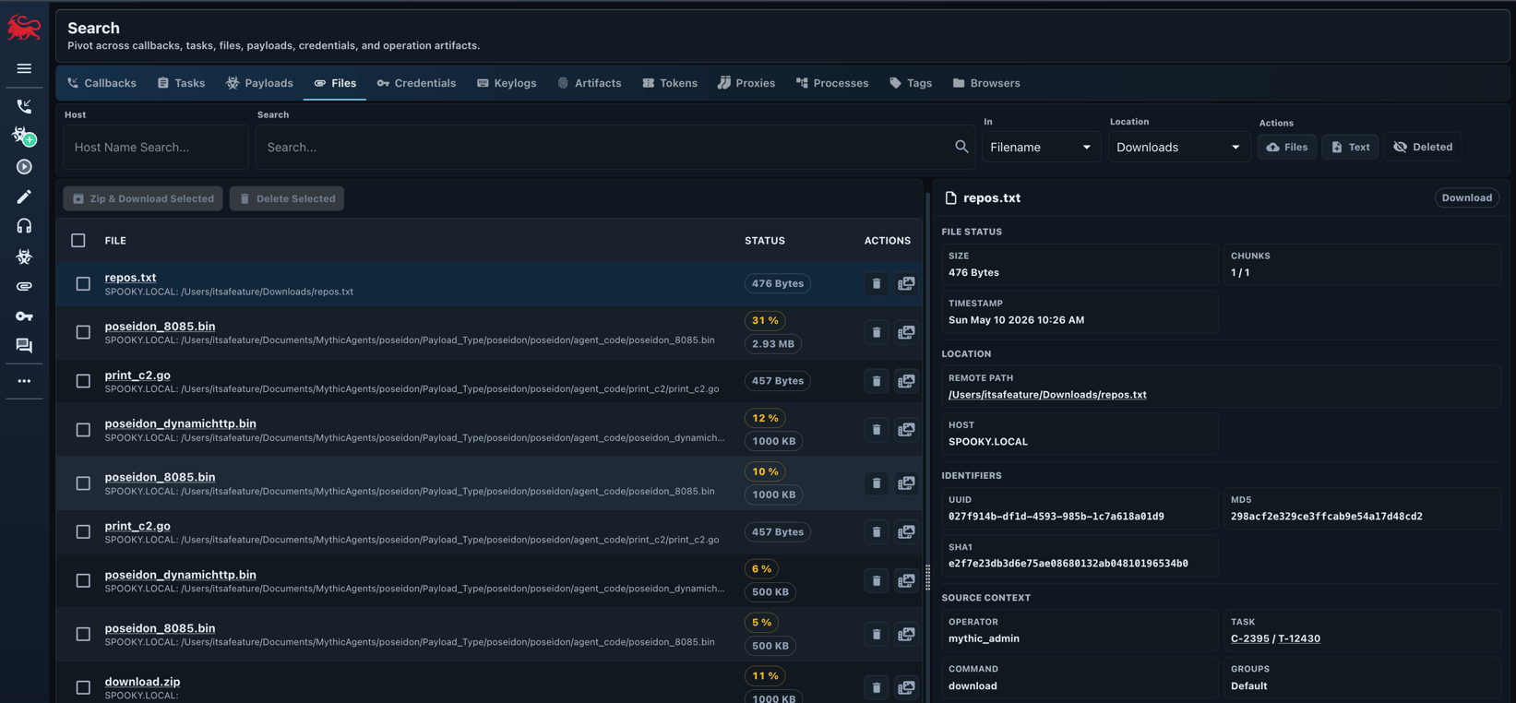Viewport: 1516px width, 703px height.
Task: Switch to the Payloads tab
Action: tap(259, 83)
